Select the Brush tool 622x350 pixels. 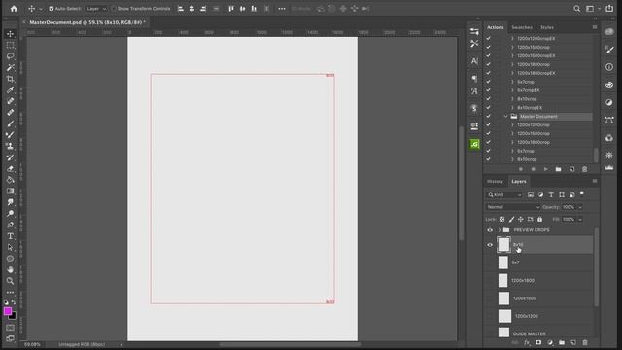point(11,123)
